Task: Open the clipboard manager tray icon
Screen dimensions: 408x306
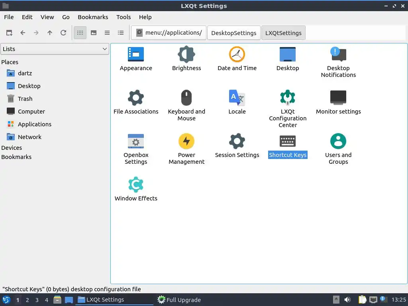Action: click(x=362, y=300)
